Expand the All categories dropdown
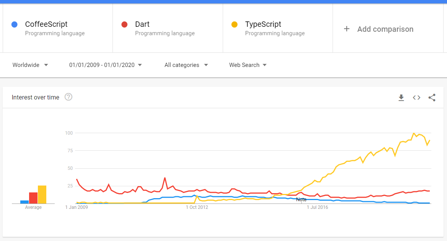Screen dimensions: 447x241 point(186,65)
